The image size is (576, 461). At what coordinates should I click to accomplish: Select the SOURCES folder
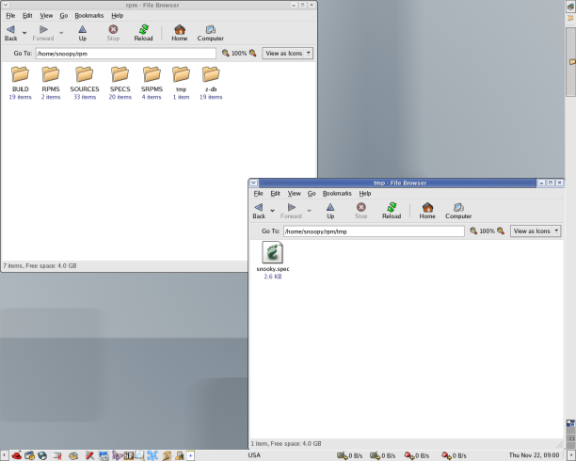click(85, 74)
